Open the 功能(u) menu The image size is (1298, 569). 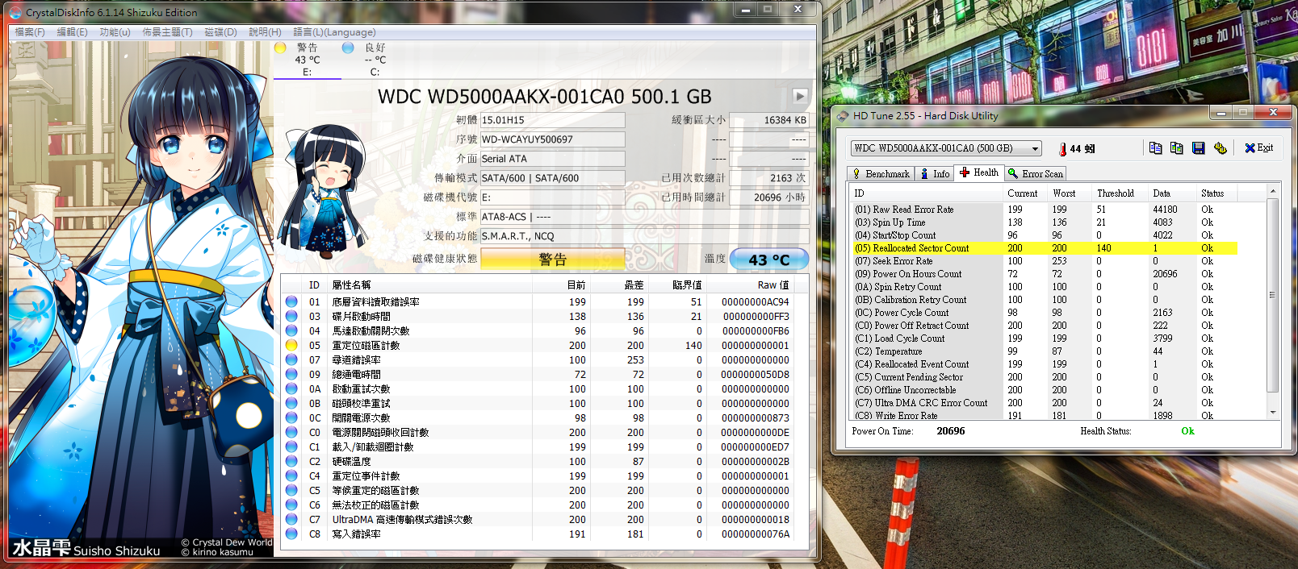pos(115,32)
